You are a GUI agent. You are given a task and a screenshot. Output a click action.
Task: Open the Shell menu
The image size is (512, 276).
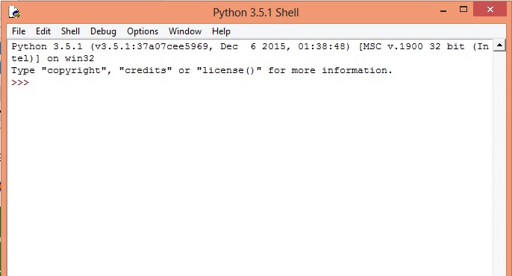point(70,31)
